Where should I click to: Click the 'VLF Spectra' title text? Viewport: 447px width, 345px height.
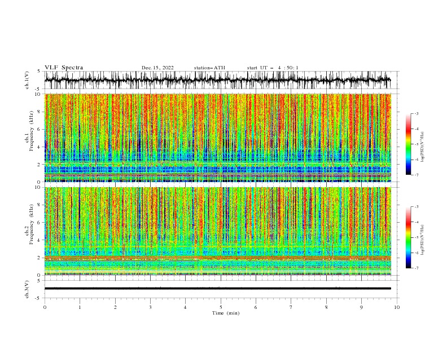click(64, 68)
